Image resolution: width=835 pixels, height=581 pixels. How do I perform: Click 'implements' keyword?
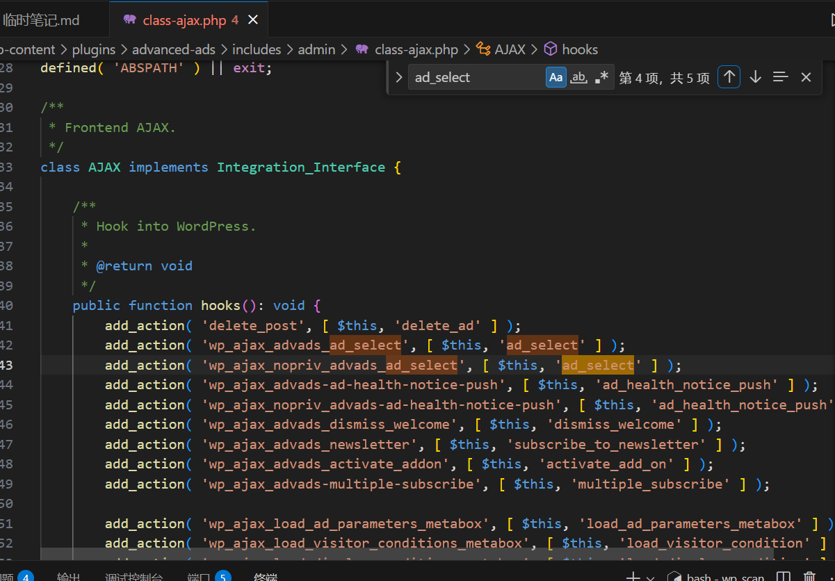(x=168, y=167)
